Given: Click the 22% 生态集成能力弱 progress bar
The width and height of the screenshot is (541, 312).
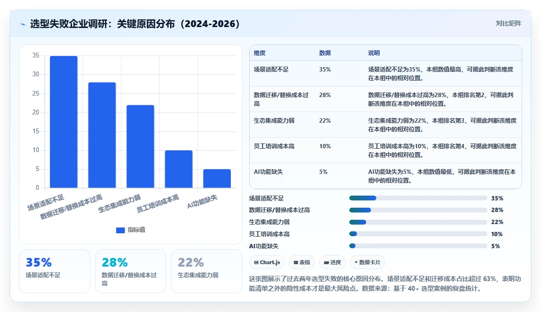Looking at the screenshot, I should coord(418,222).
